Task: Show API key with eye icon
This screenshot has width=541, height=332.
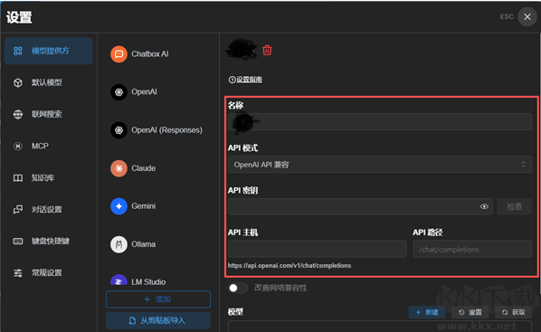Action: 484,207
